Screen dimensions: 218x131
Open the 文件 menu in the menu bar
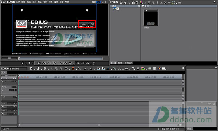coord(18,2)
